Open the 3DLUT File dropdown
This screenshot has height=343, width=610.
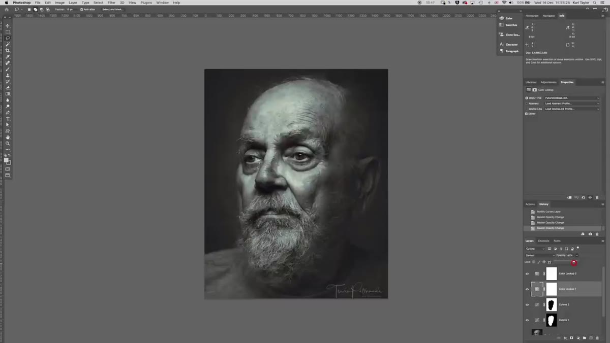point(572,98)
